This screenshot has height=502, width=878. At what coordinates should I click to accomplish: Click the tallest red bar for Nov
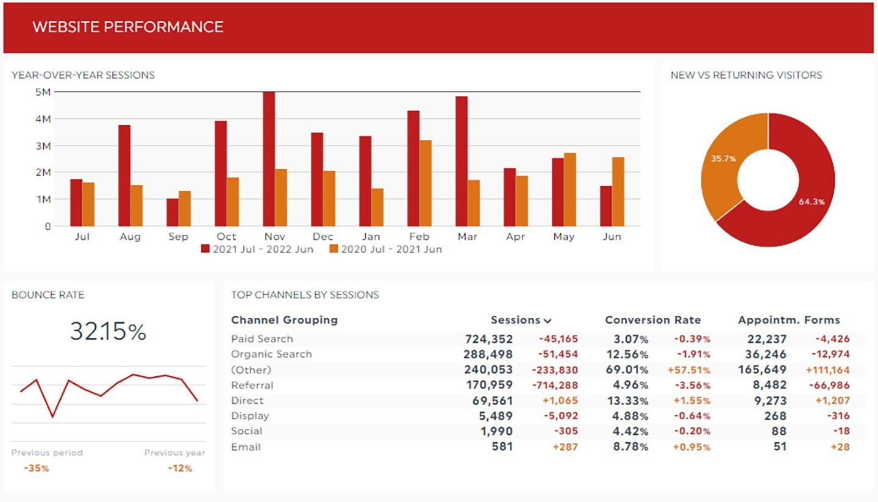point(269,159)
